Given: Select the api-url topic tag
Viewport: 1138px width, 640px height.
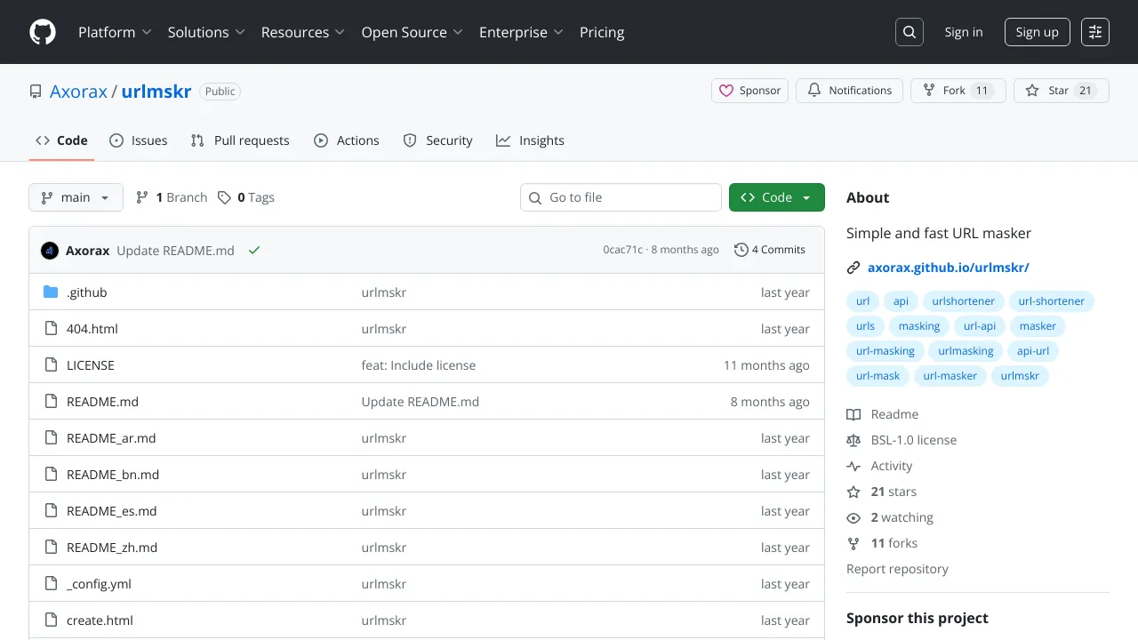Looking at the screenshot, I should (1033, 351).
